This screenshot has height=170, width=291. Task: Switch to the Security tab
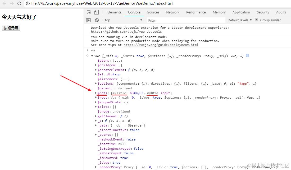pyautogui.click(x=263, y=12)
